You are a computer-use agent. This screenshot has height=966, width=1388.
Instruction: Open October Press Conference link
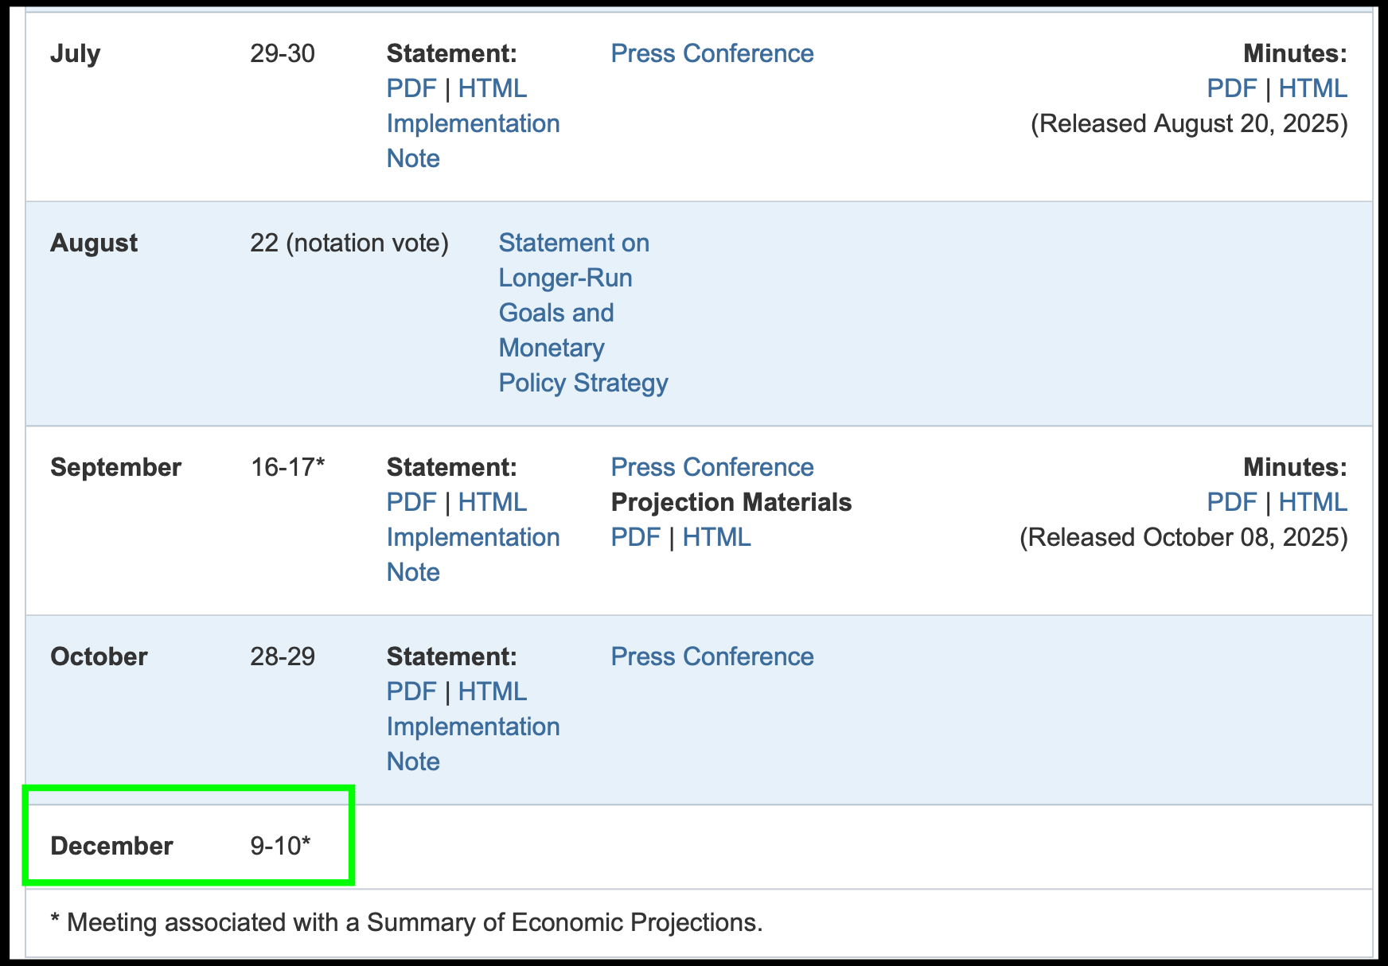coord(712,656)
